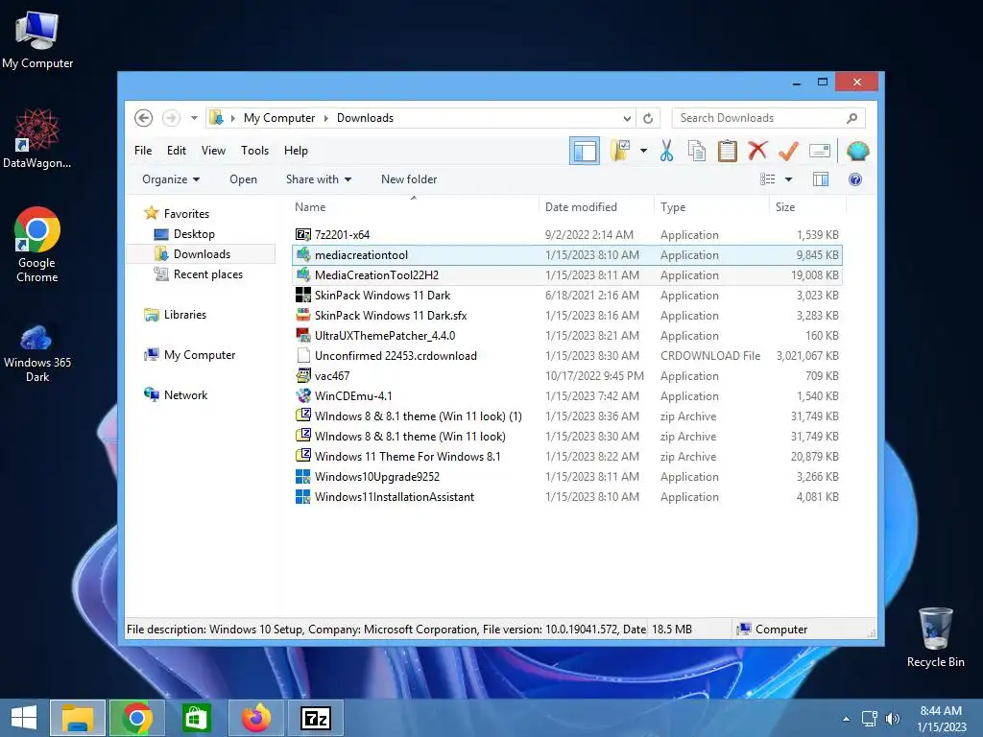Expand the Share with dropdown
The image size is (983, 737).
coord(319,179)
